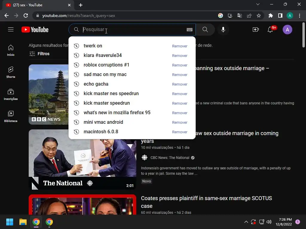Open Shorts from the sidebar
This screenshot has height=229, width=306.
[11, 72]
